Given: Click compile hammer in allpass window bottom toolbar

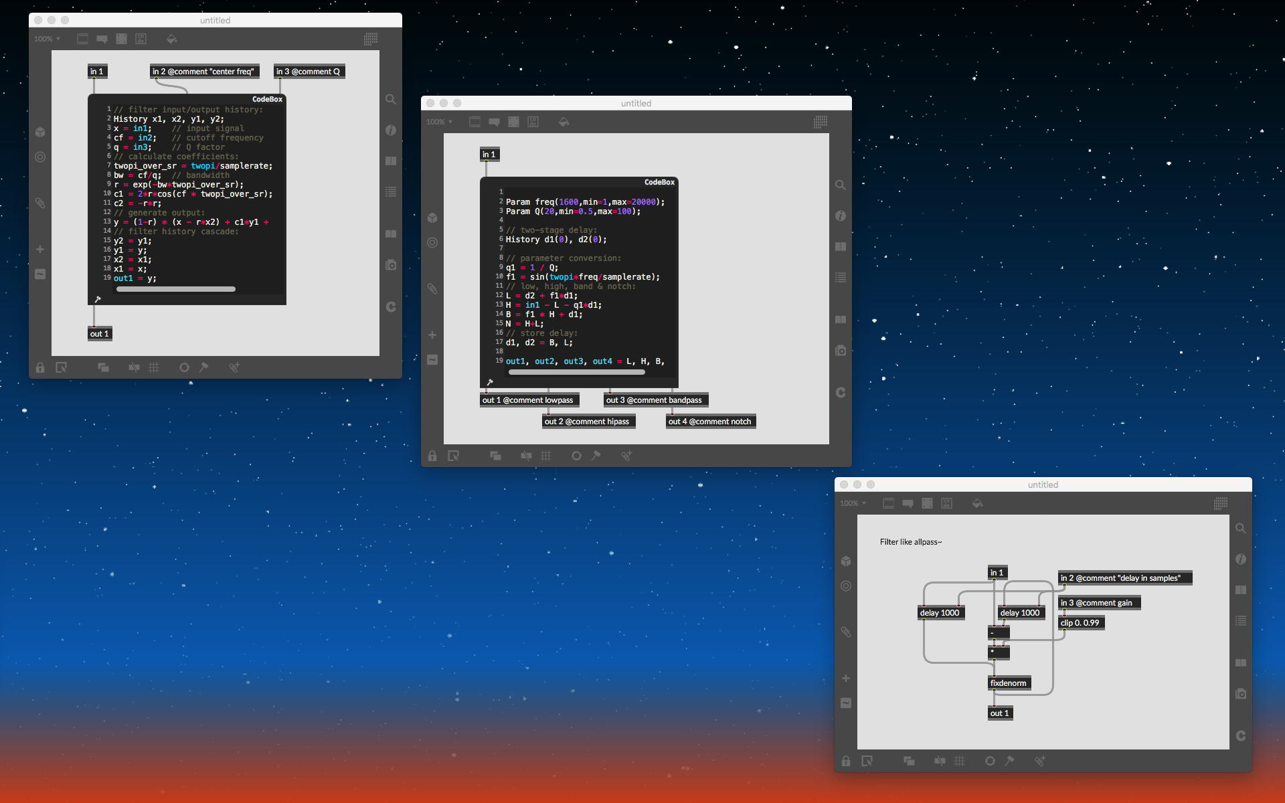Looking at the screenshot, I should pos(1009,761).
